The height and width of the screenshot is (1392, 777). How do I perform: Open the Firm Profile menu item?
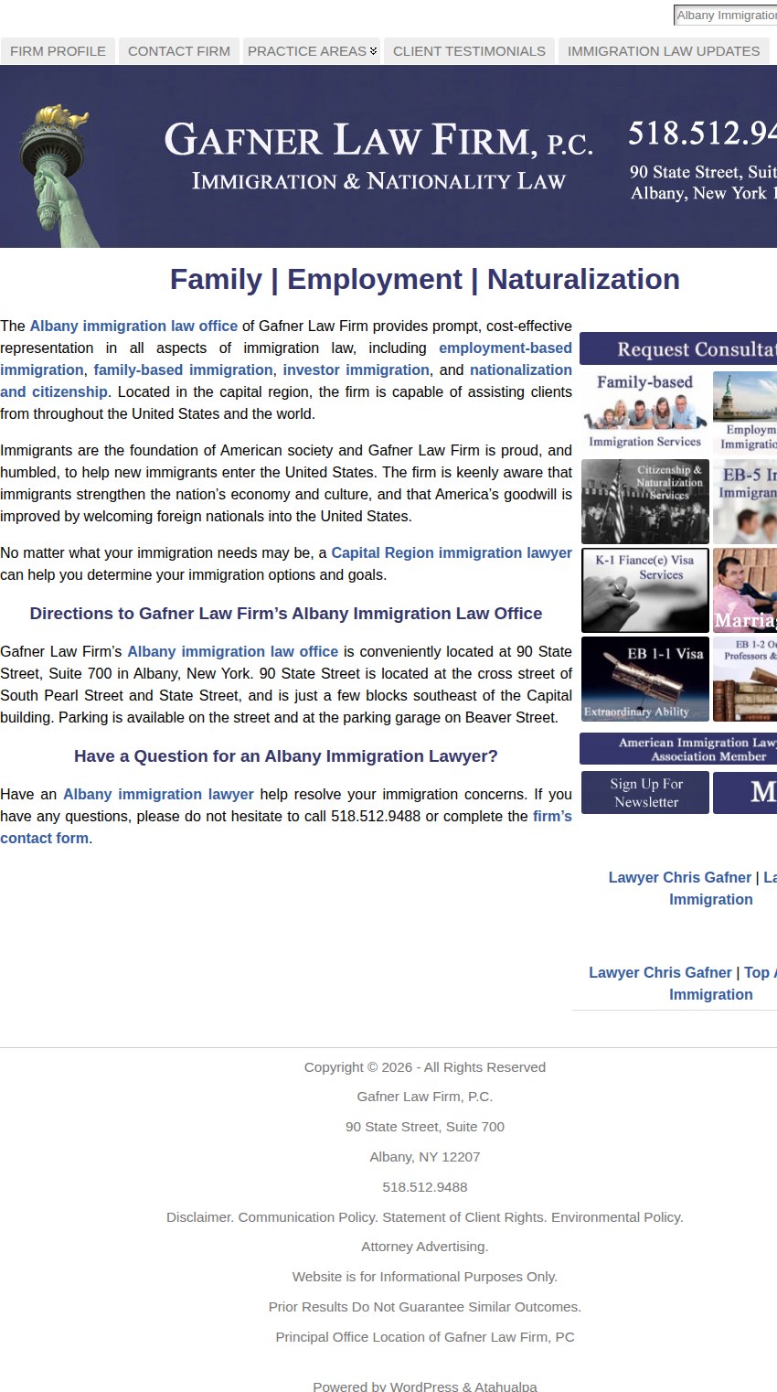[x=58, y=51]
